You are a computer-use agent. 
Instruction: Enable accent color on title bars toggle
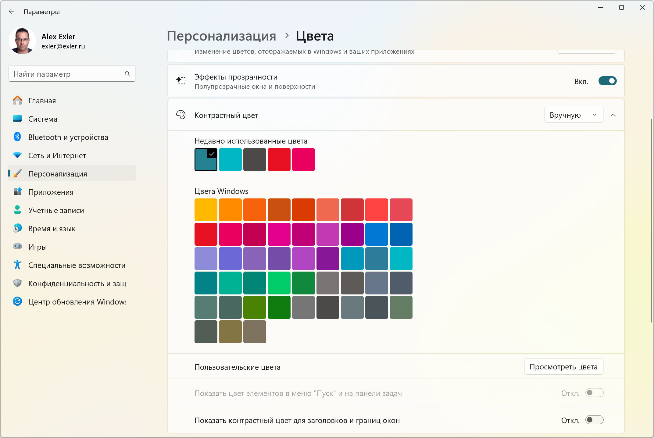click(x=594, y=420)
